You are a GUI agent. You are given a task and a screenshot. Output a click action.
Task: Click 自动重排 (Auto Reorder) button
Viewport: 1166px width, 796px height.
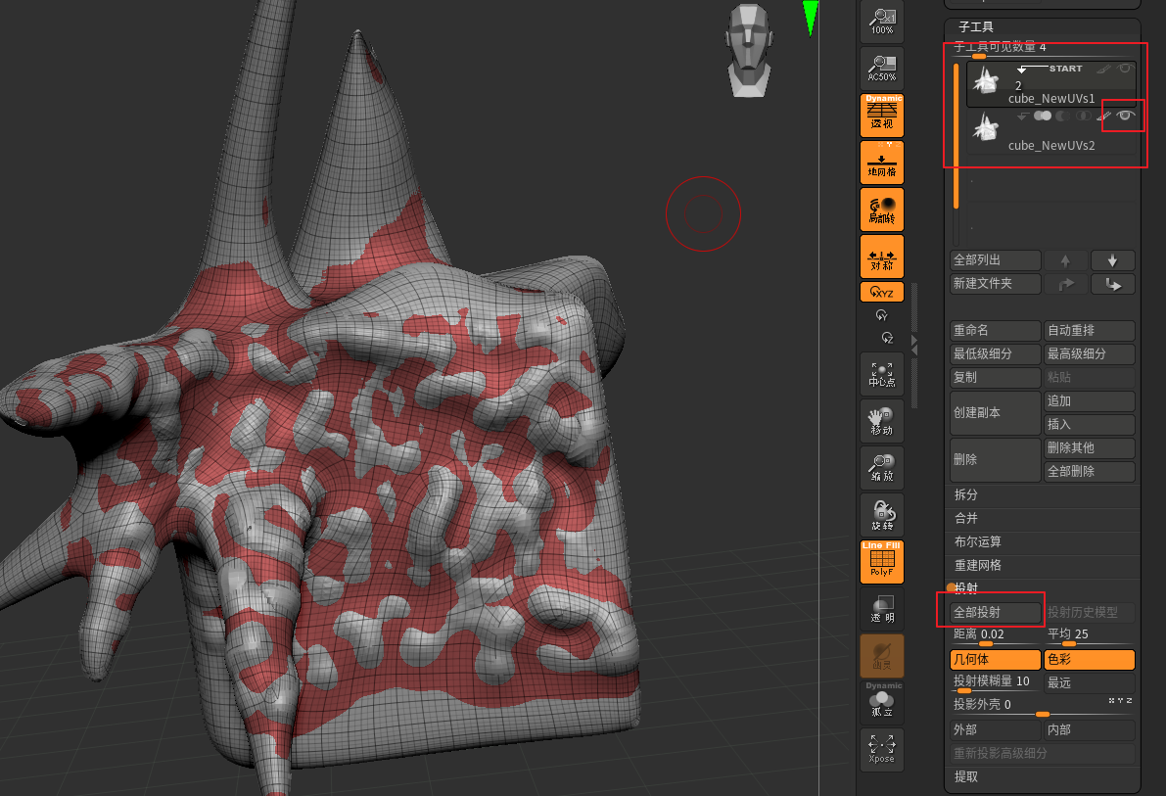click(1090, 330)
